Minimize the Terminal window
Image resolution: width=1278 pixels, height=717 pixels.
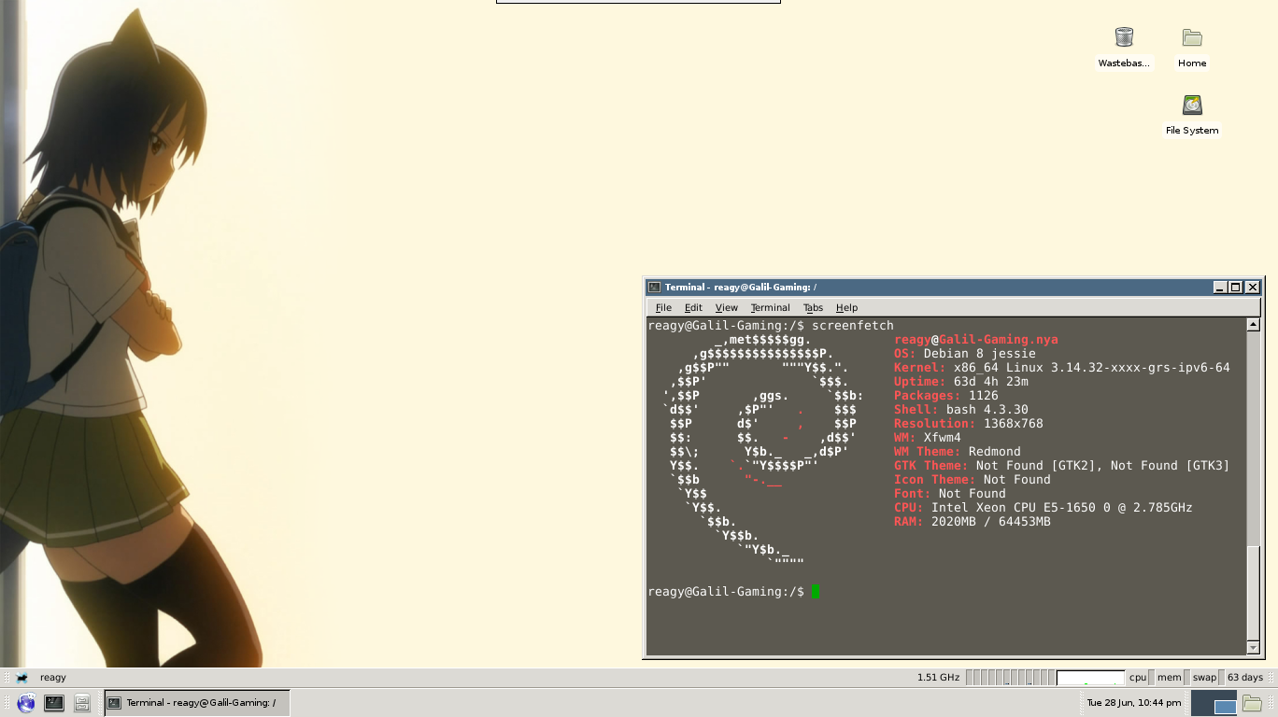[1219, 288]
